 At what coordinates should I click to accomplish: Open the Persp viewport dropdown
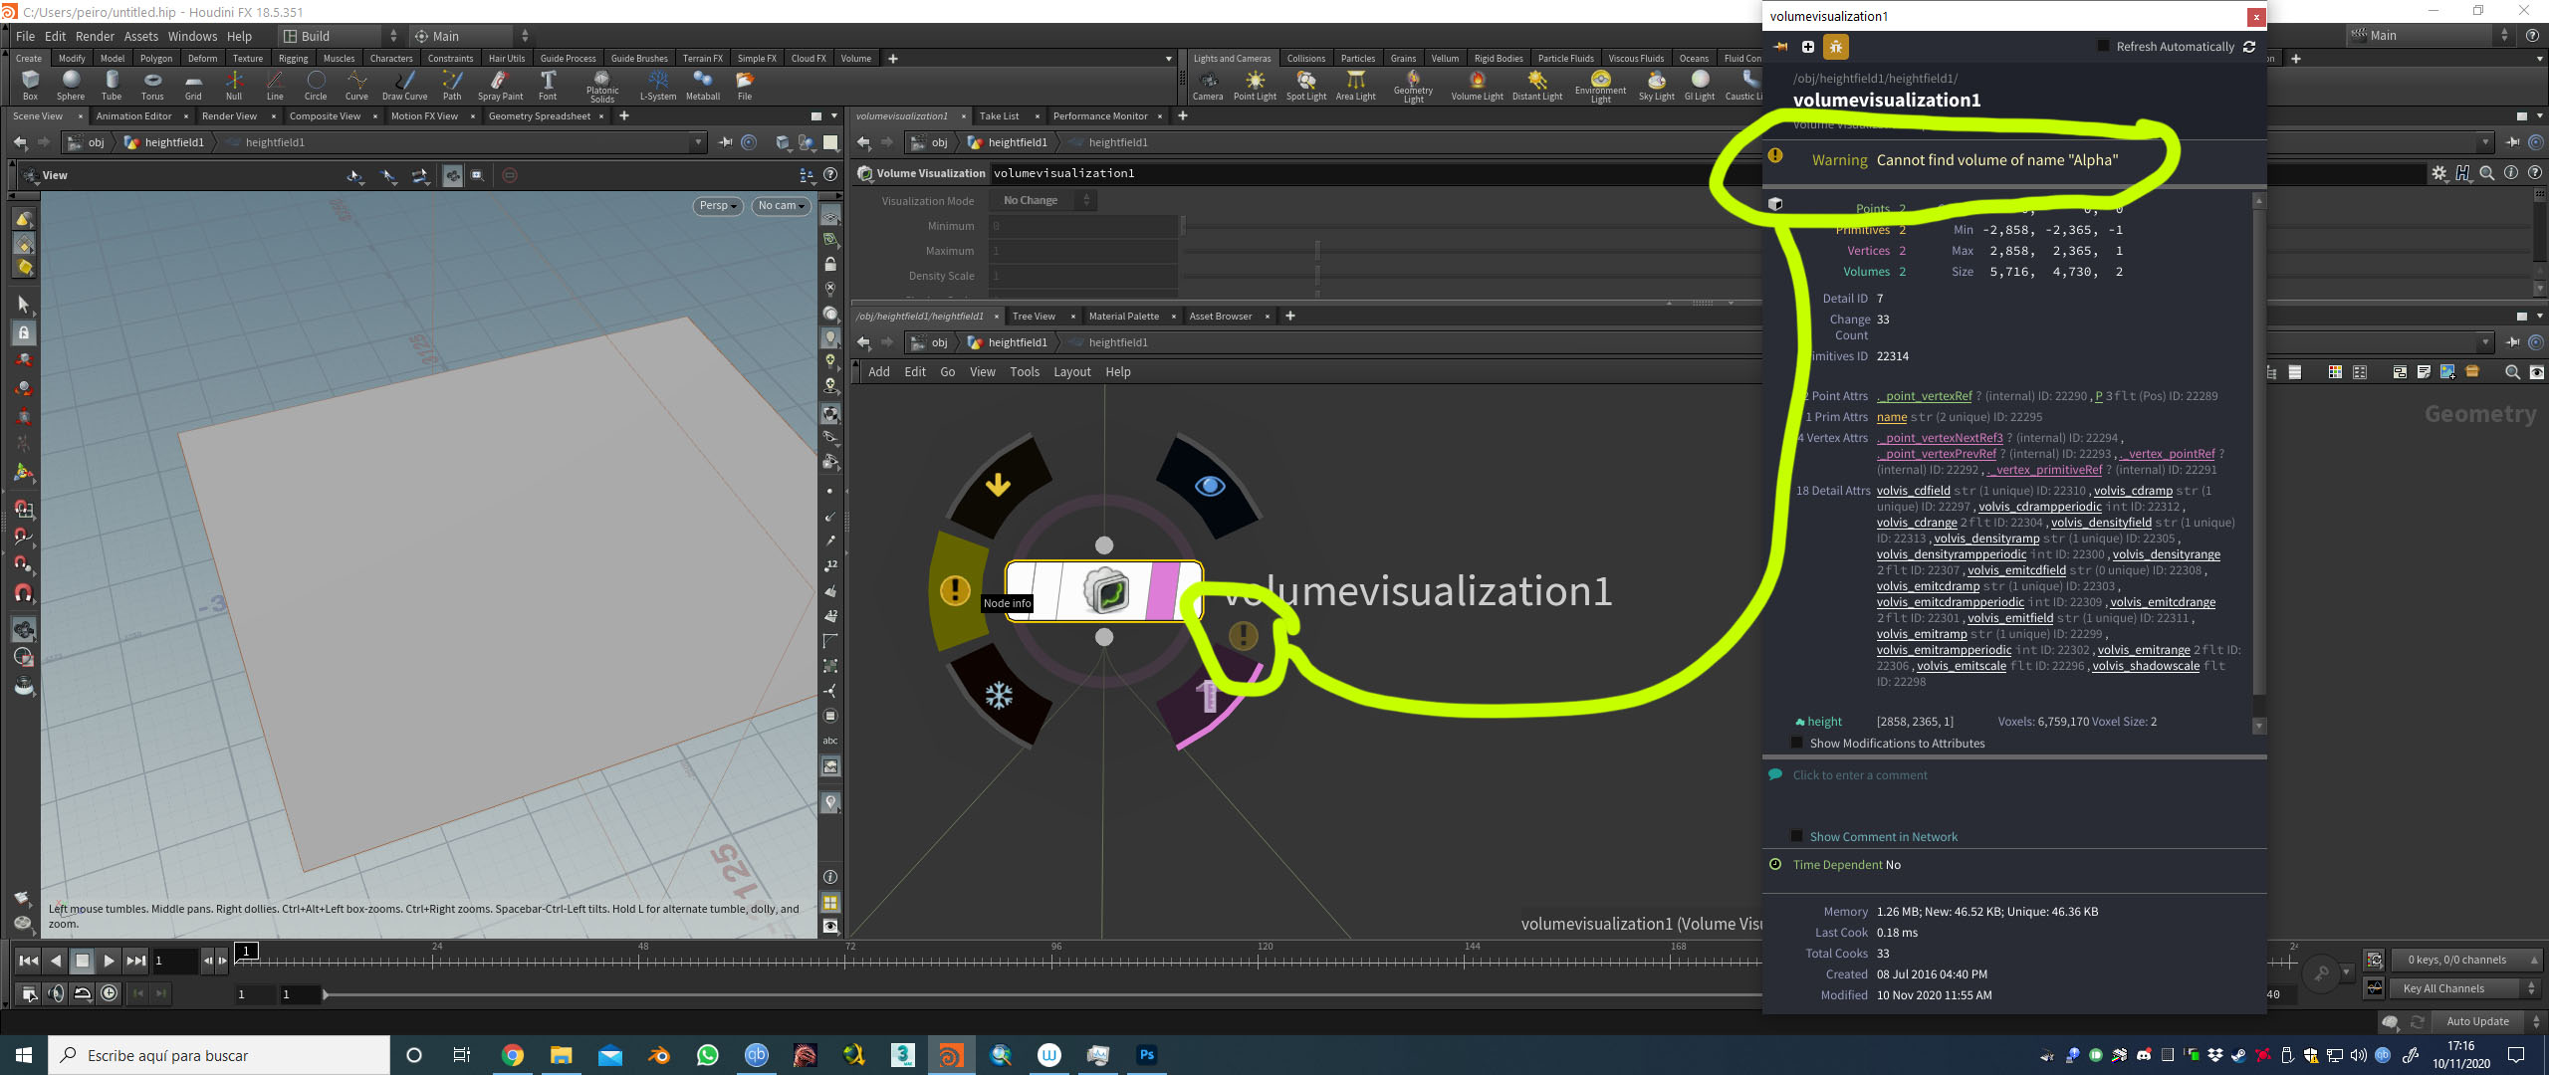click(717, 206)
